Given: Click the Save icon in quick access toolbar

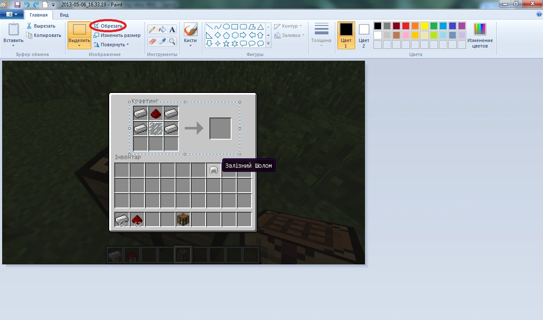Looking at the screenshot, I should tap(17, 4).
